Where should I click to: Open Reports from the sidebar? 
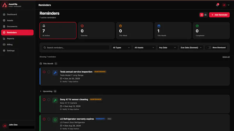pyautogui.click(x=17, y=39)
